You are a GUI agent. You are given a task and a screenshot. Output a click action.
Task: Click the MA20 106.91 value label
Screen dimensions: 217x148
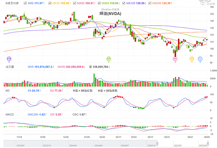[86, 3]
